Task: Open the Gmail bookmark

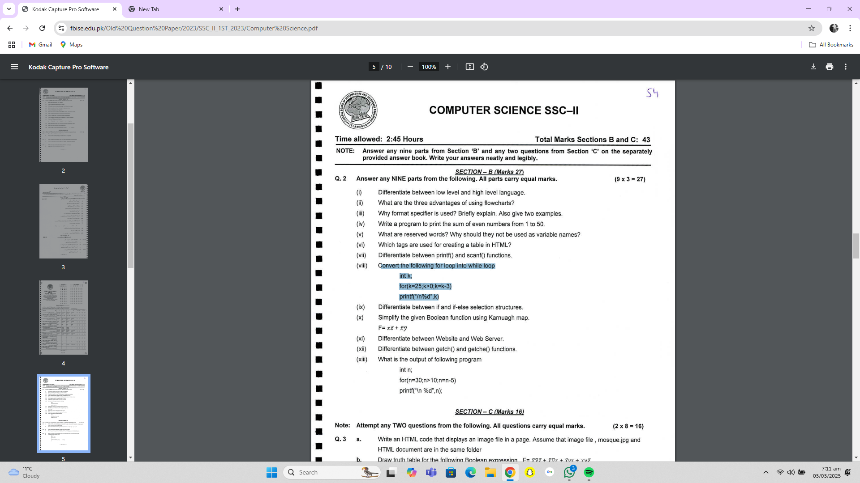Action: (x=40, y=45)
